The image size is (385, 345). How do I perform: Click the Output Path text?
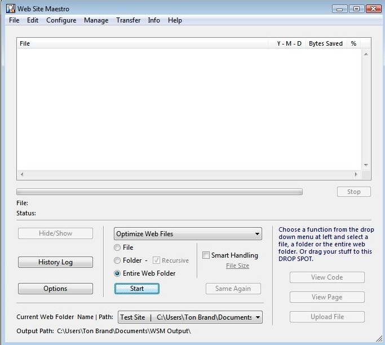pos(103,331)
